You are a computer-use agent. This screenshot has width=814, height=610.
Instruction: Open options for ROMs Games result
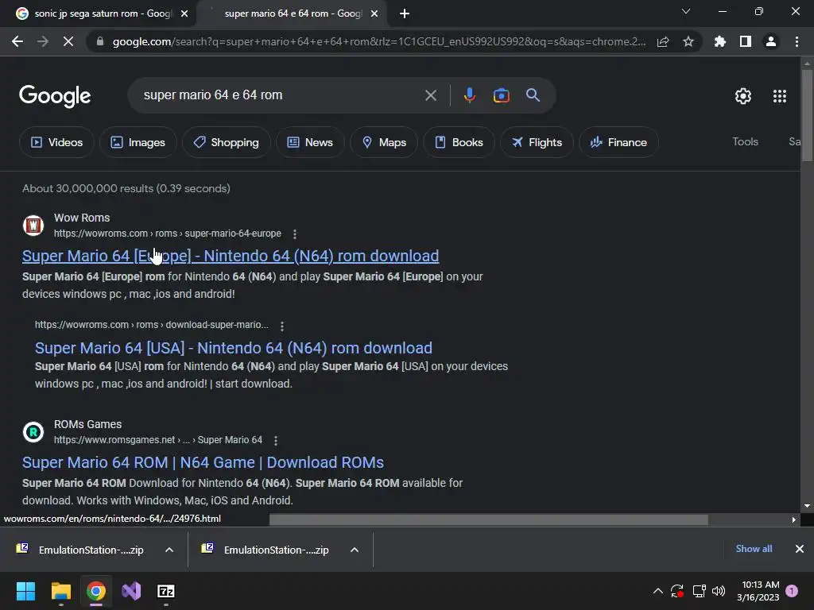tap(276, 440)
